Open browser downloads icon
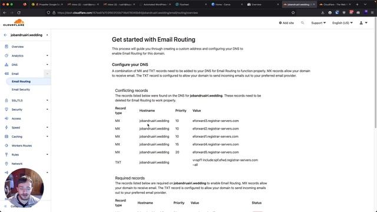The height and width of the screenshot is (212, 377). pos(323,12)
